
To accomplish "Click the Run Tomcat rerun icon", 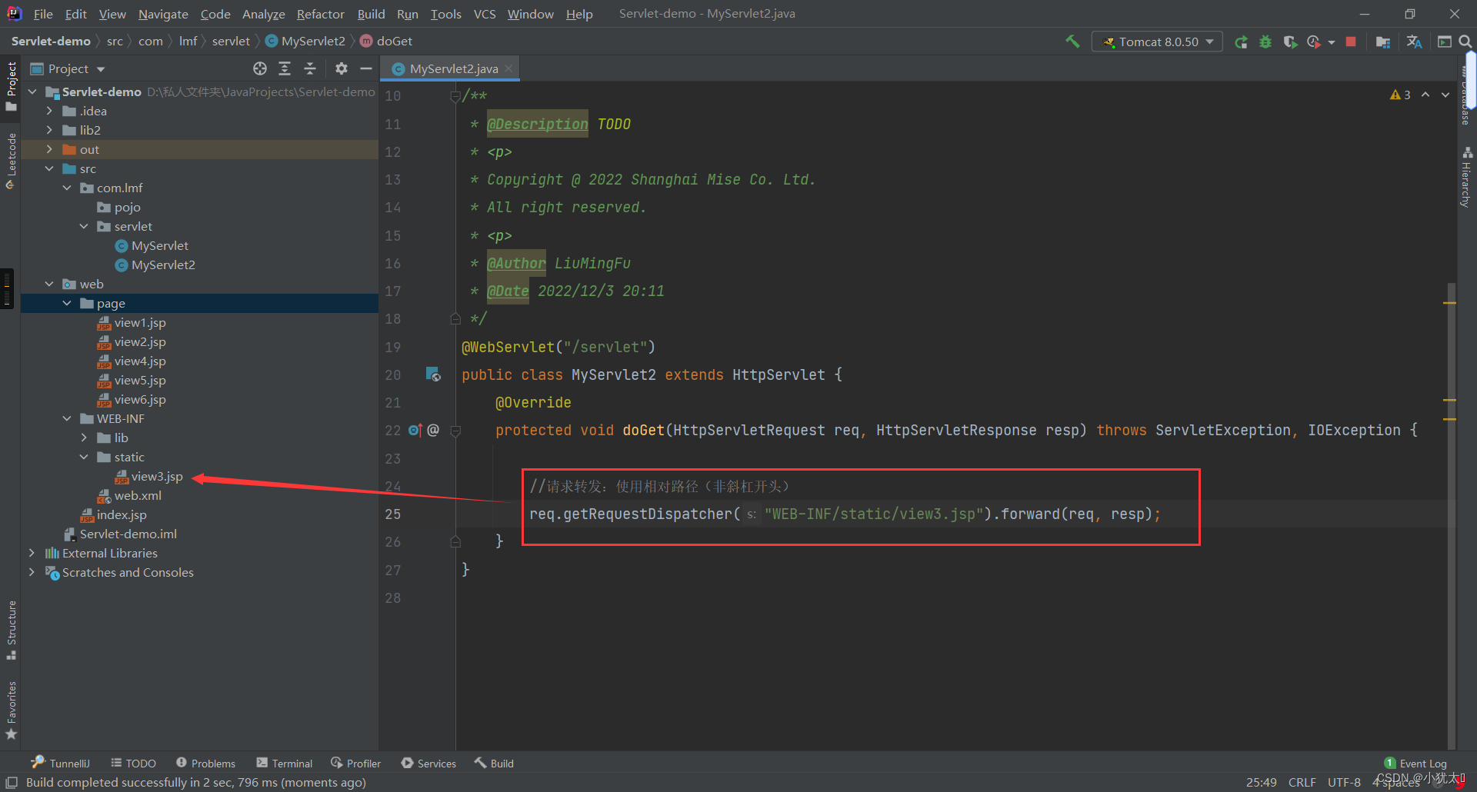I will click(x=1241, y=42).
